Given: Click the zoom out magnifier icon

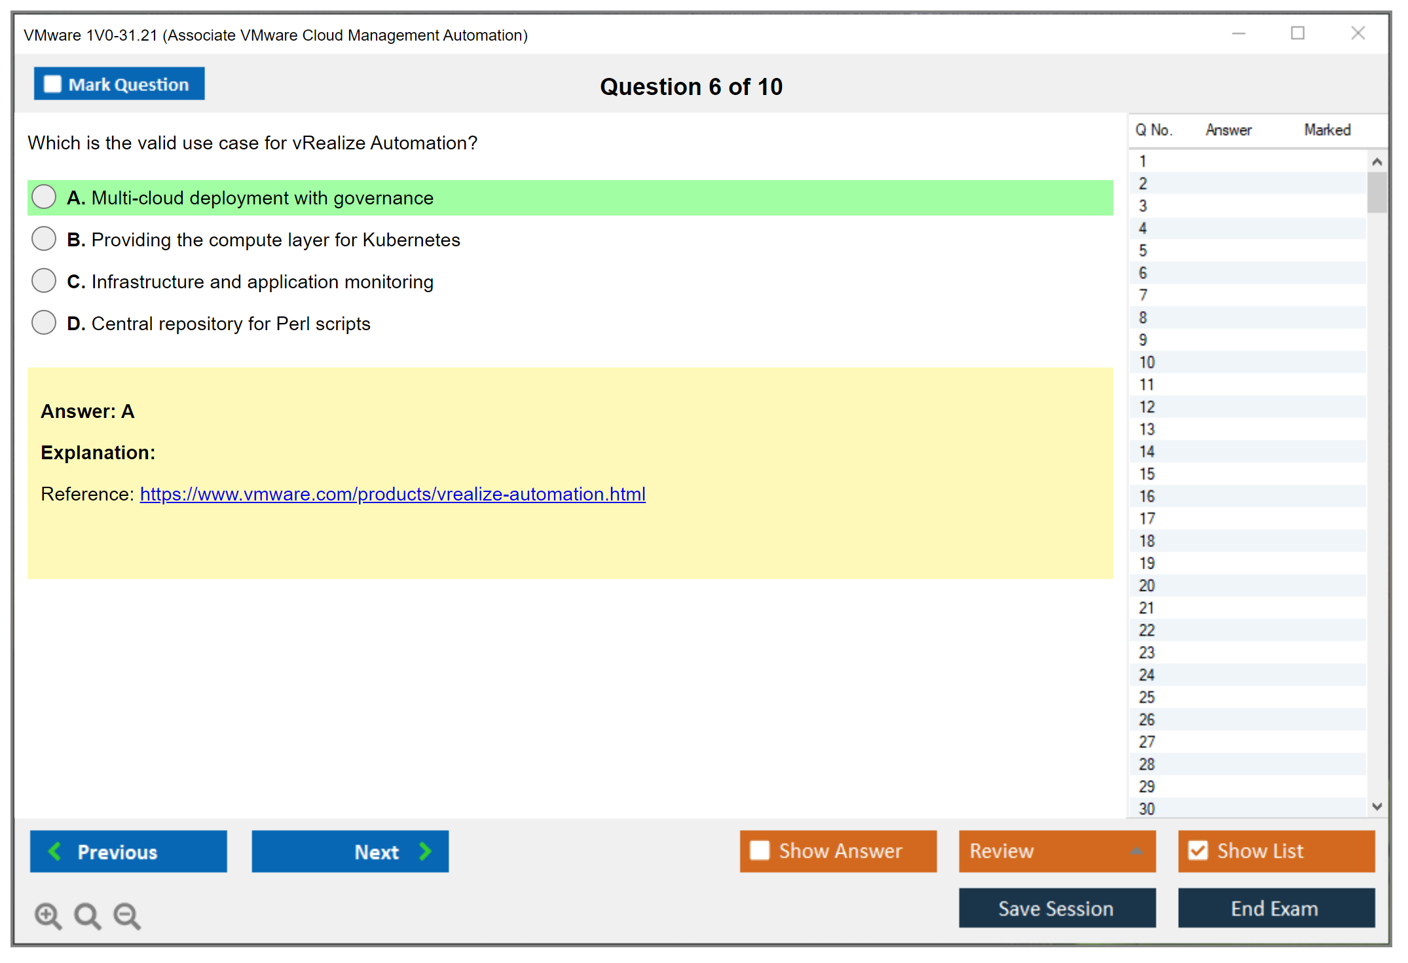Looking at the screenshot, I should point(126,915).
